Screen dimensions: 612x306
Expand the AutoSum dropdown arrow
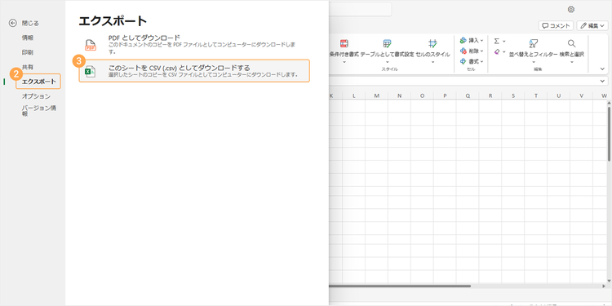tap(504, 41)
